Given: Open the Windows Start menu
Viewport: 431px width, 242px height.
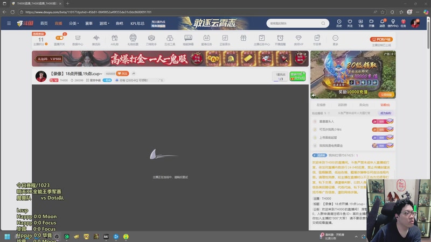Looking at the screenshot, I should click(7, 237).
